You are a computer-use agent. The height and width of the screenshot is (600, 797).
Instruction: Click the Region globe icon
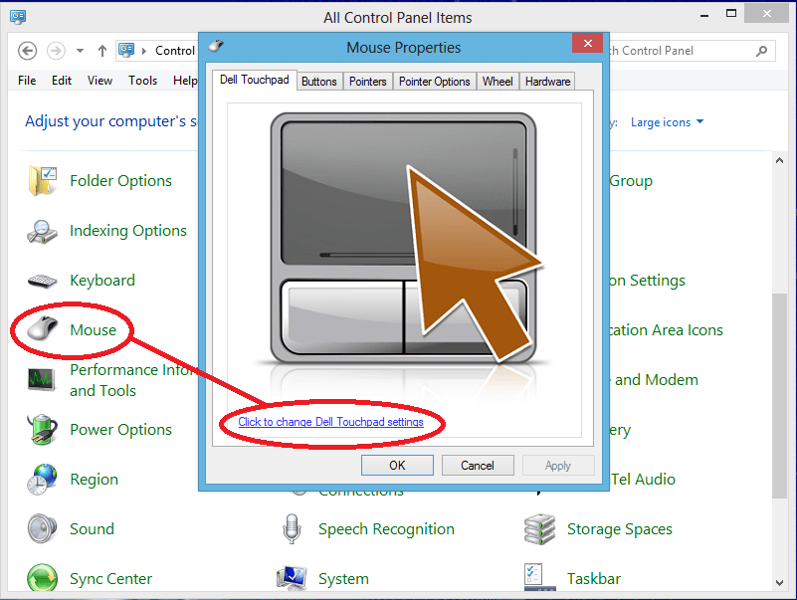43,480
